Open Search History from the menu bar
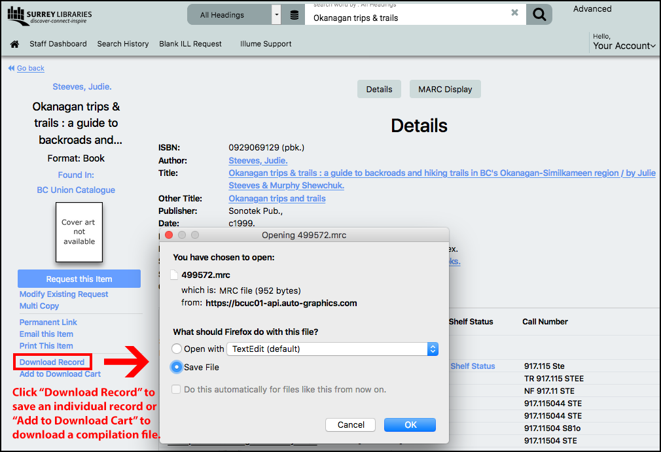This screenshot has width=661, height=452. tap(123, 44)
